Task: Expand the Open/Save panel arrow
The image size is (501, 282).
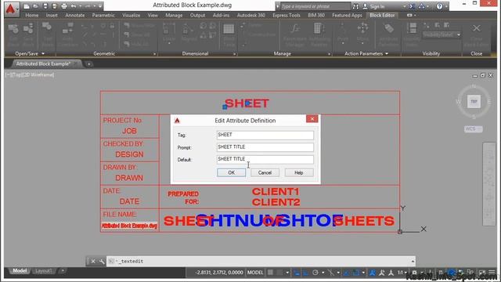Action: pos(43,54)
